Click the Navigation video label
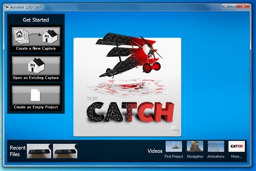This screenshot has width=256, height=171. [x=195, y=156]
